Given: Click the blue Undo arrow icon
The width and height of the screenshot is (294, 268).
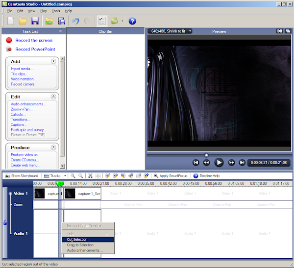Looking at the screenshot, I should [x=75, y=21].
